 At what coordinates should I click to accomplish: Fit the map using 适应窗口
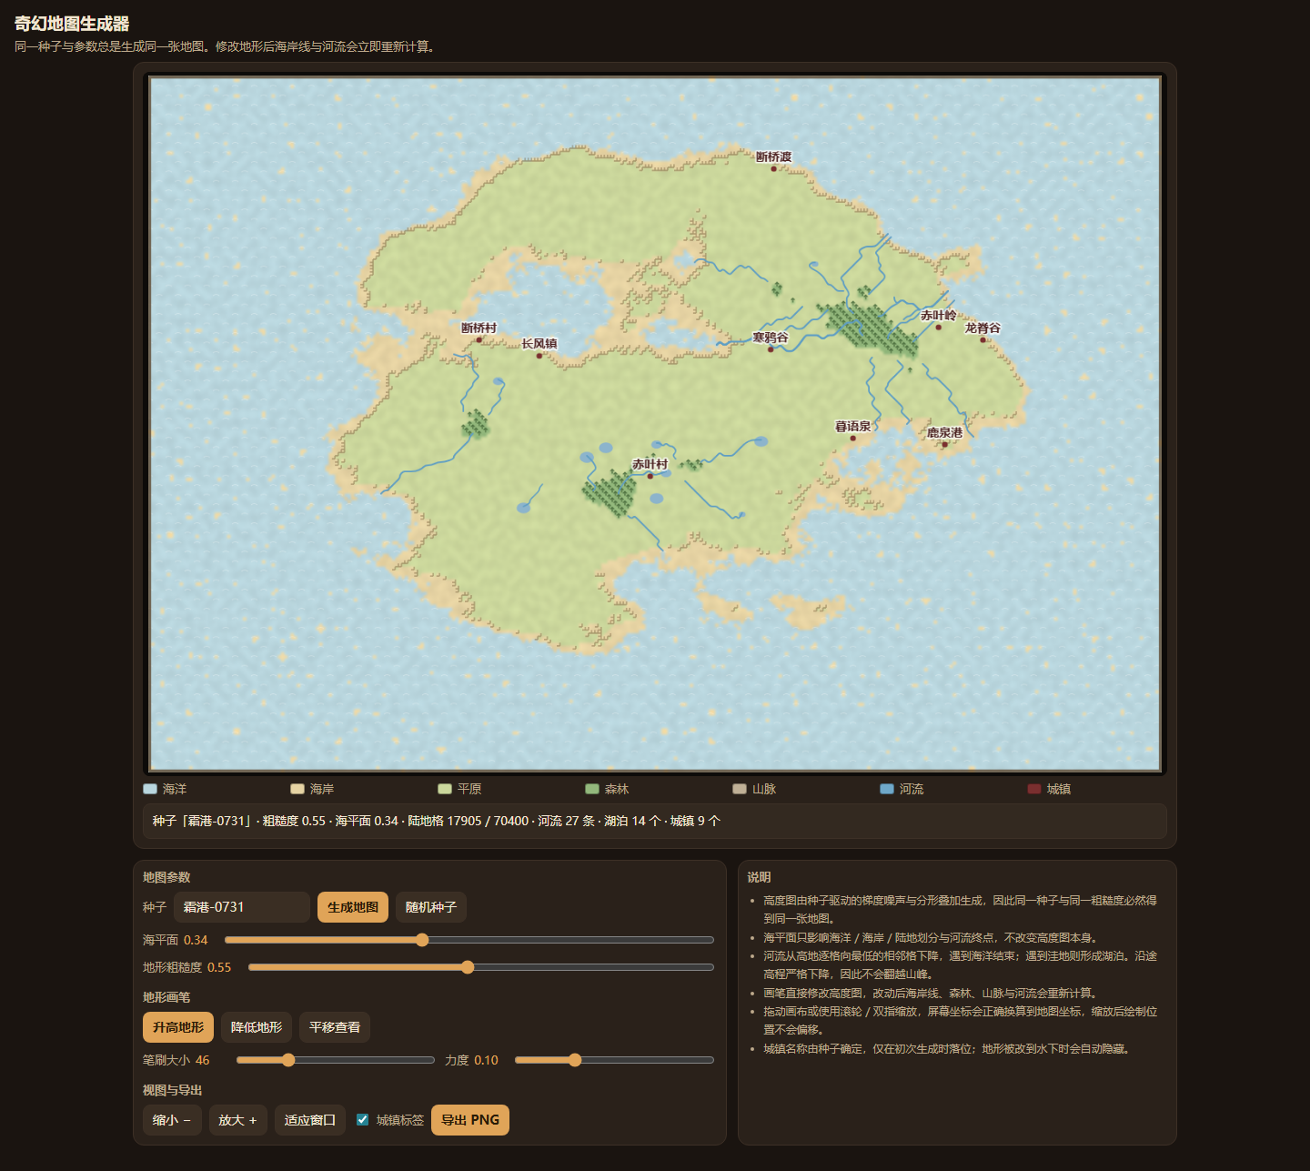[310, 1120]
